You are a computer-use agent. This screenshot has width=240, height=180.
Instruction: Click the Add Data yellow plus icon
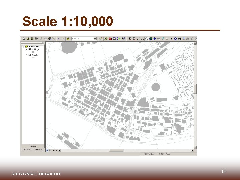68,39
